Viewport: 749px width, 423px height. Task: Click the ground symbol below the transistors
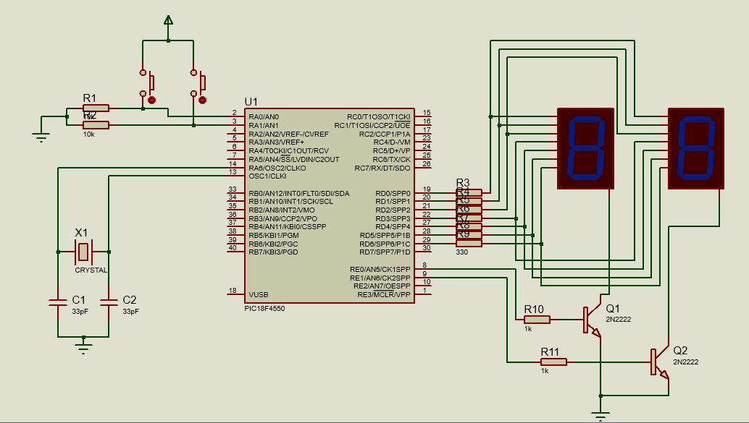600,415
